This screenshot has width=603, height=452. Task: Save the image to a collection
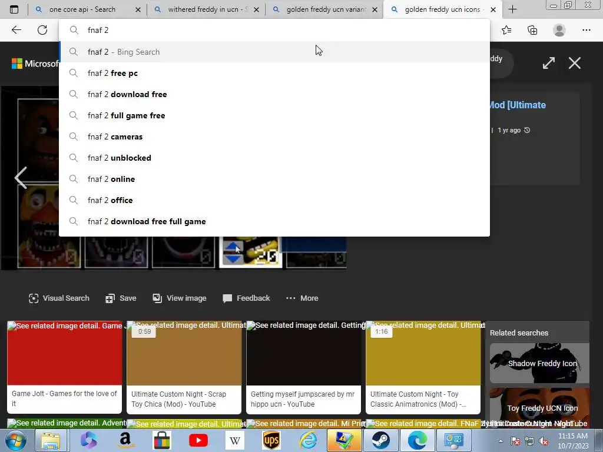click(121, 298)
